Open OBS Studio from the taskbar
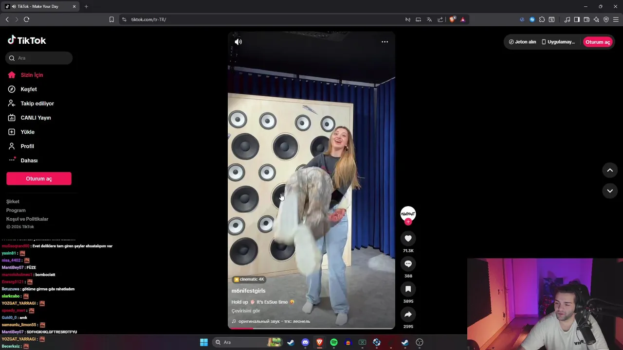Image resolution: width=623 pixels, height=350 pixels. 420,342
